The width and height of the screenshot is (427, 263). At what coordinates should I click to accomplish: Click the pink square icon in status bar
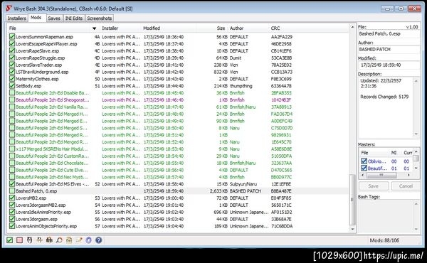[20, 240]
